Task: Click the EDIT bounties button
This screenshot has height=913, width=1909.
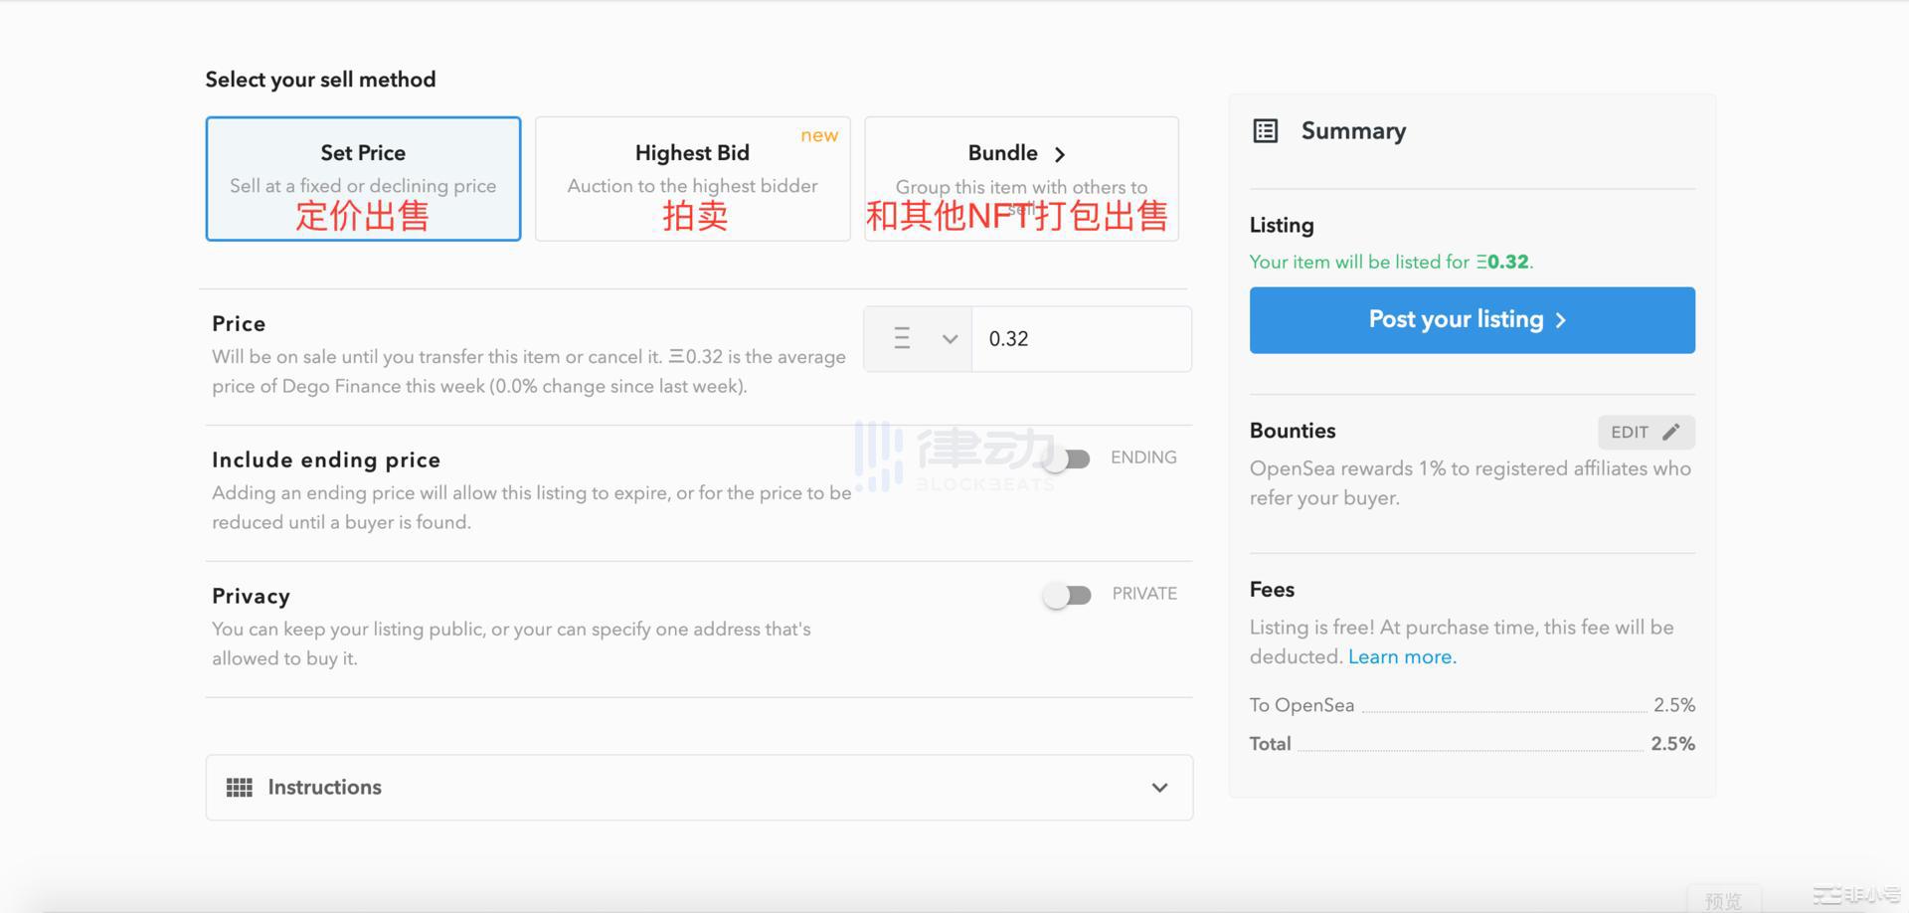Action: [1631, 432]
